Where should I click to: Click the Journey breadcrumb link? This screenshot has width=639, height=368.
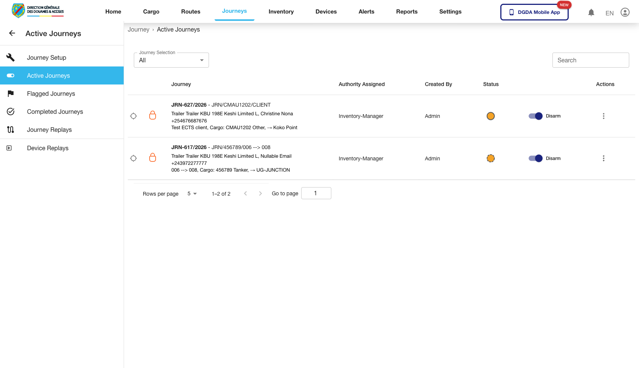point(138,30)
